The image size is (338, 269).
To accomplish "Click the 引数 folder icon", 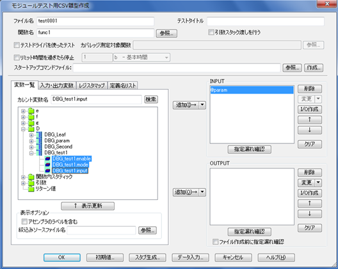I will pos(31,183).
